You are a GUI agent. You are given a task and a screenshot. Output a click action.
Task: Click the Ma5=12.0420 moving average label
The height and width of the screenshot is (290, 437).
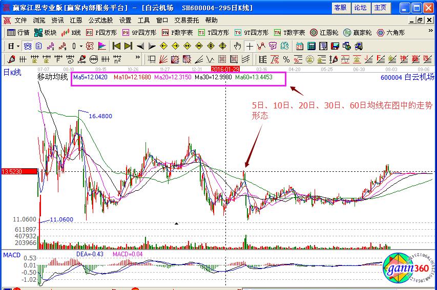coord(90,78)
